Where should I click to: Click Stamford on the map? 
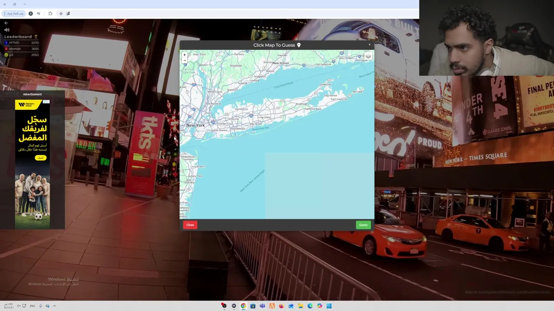(x=233, y=90)
